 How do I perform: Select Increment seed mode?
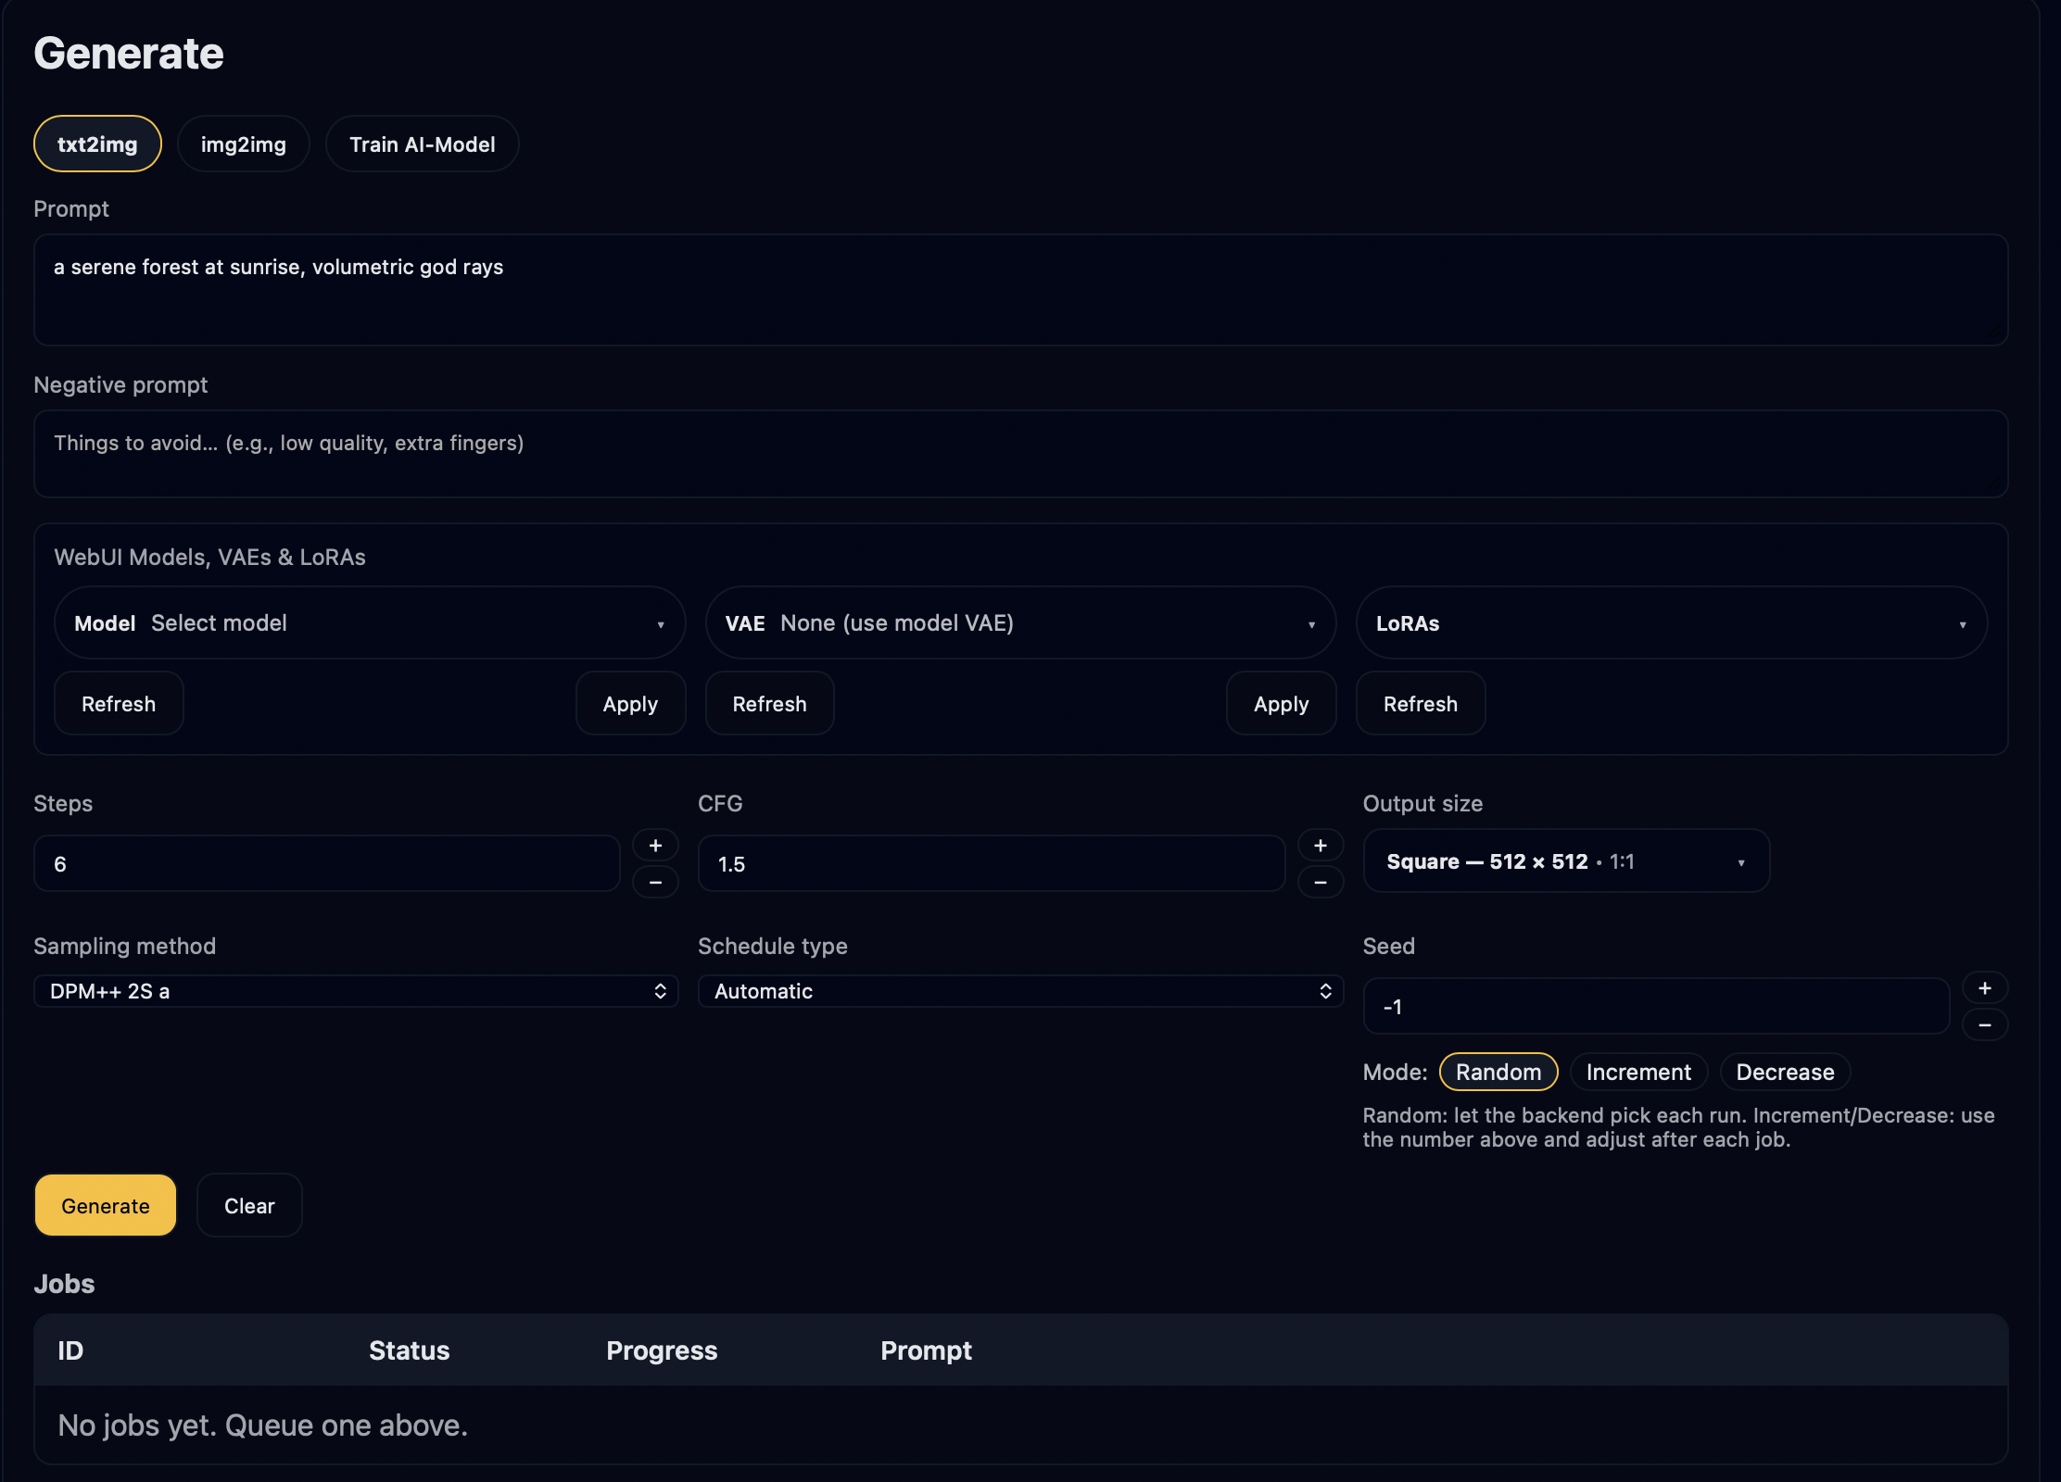[1638, 1072]
